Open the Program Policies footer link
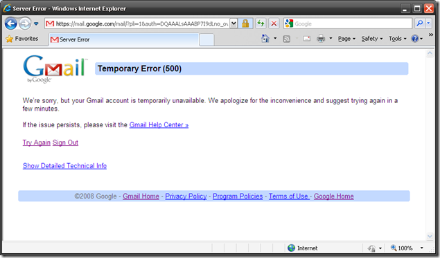 coord(238,196)
